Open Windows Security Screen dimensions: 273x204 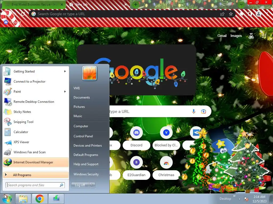tap(86, 174)
